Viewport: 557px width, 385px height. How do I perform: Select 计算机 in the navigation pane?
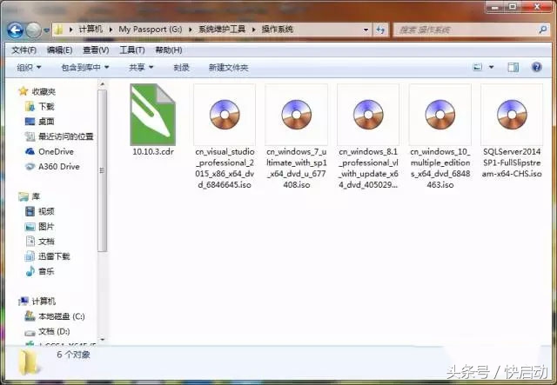coord(44,302)
